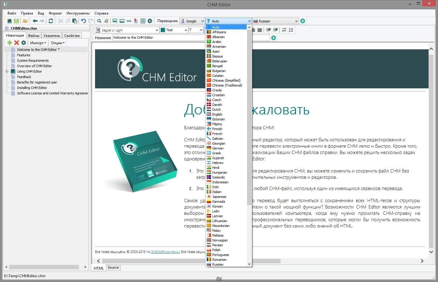Click the bookmark ribbon icon
Viewport: 438px width, 282px height.
point(136,21)
